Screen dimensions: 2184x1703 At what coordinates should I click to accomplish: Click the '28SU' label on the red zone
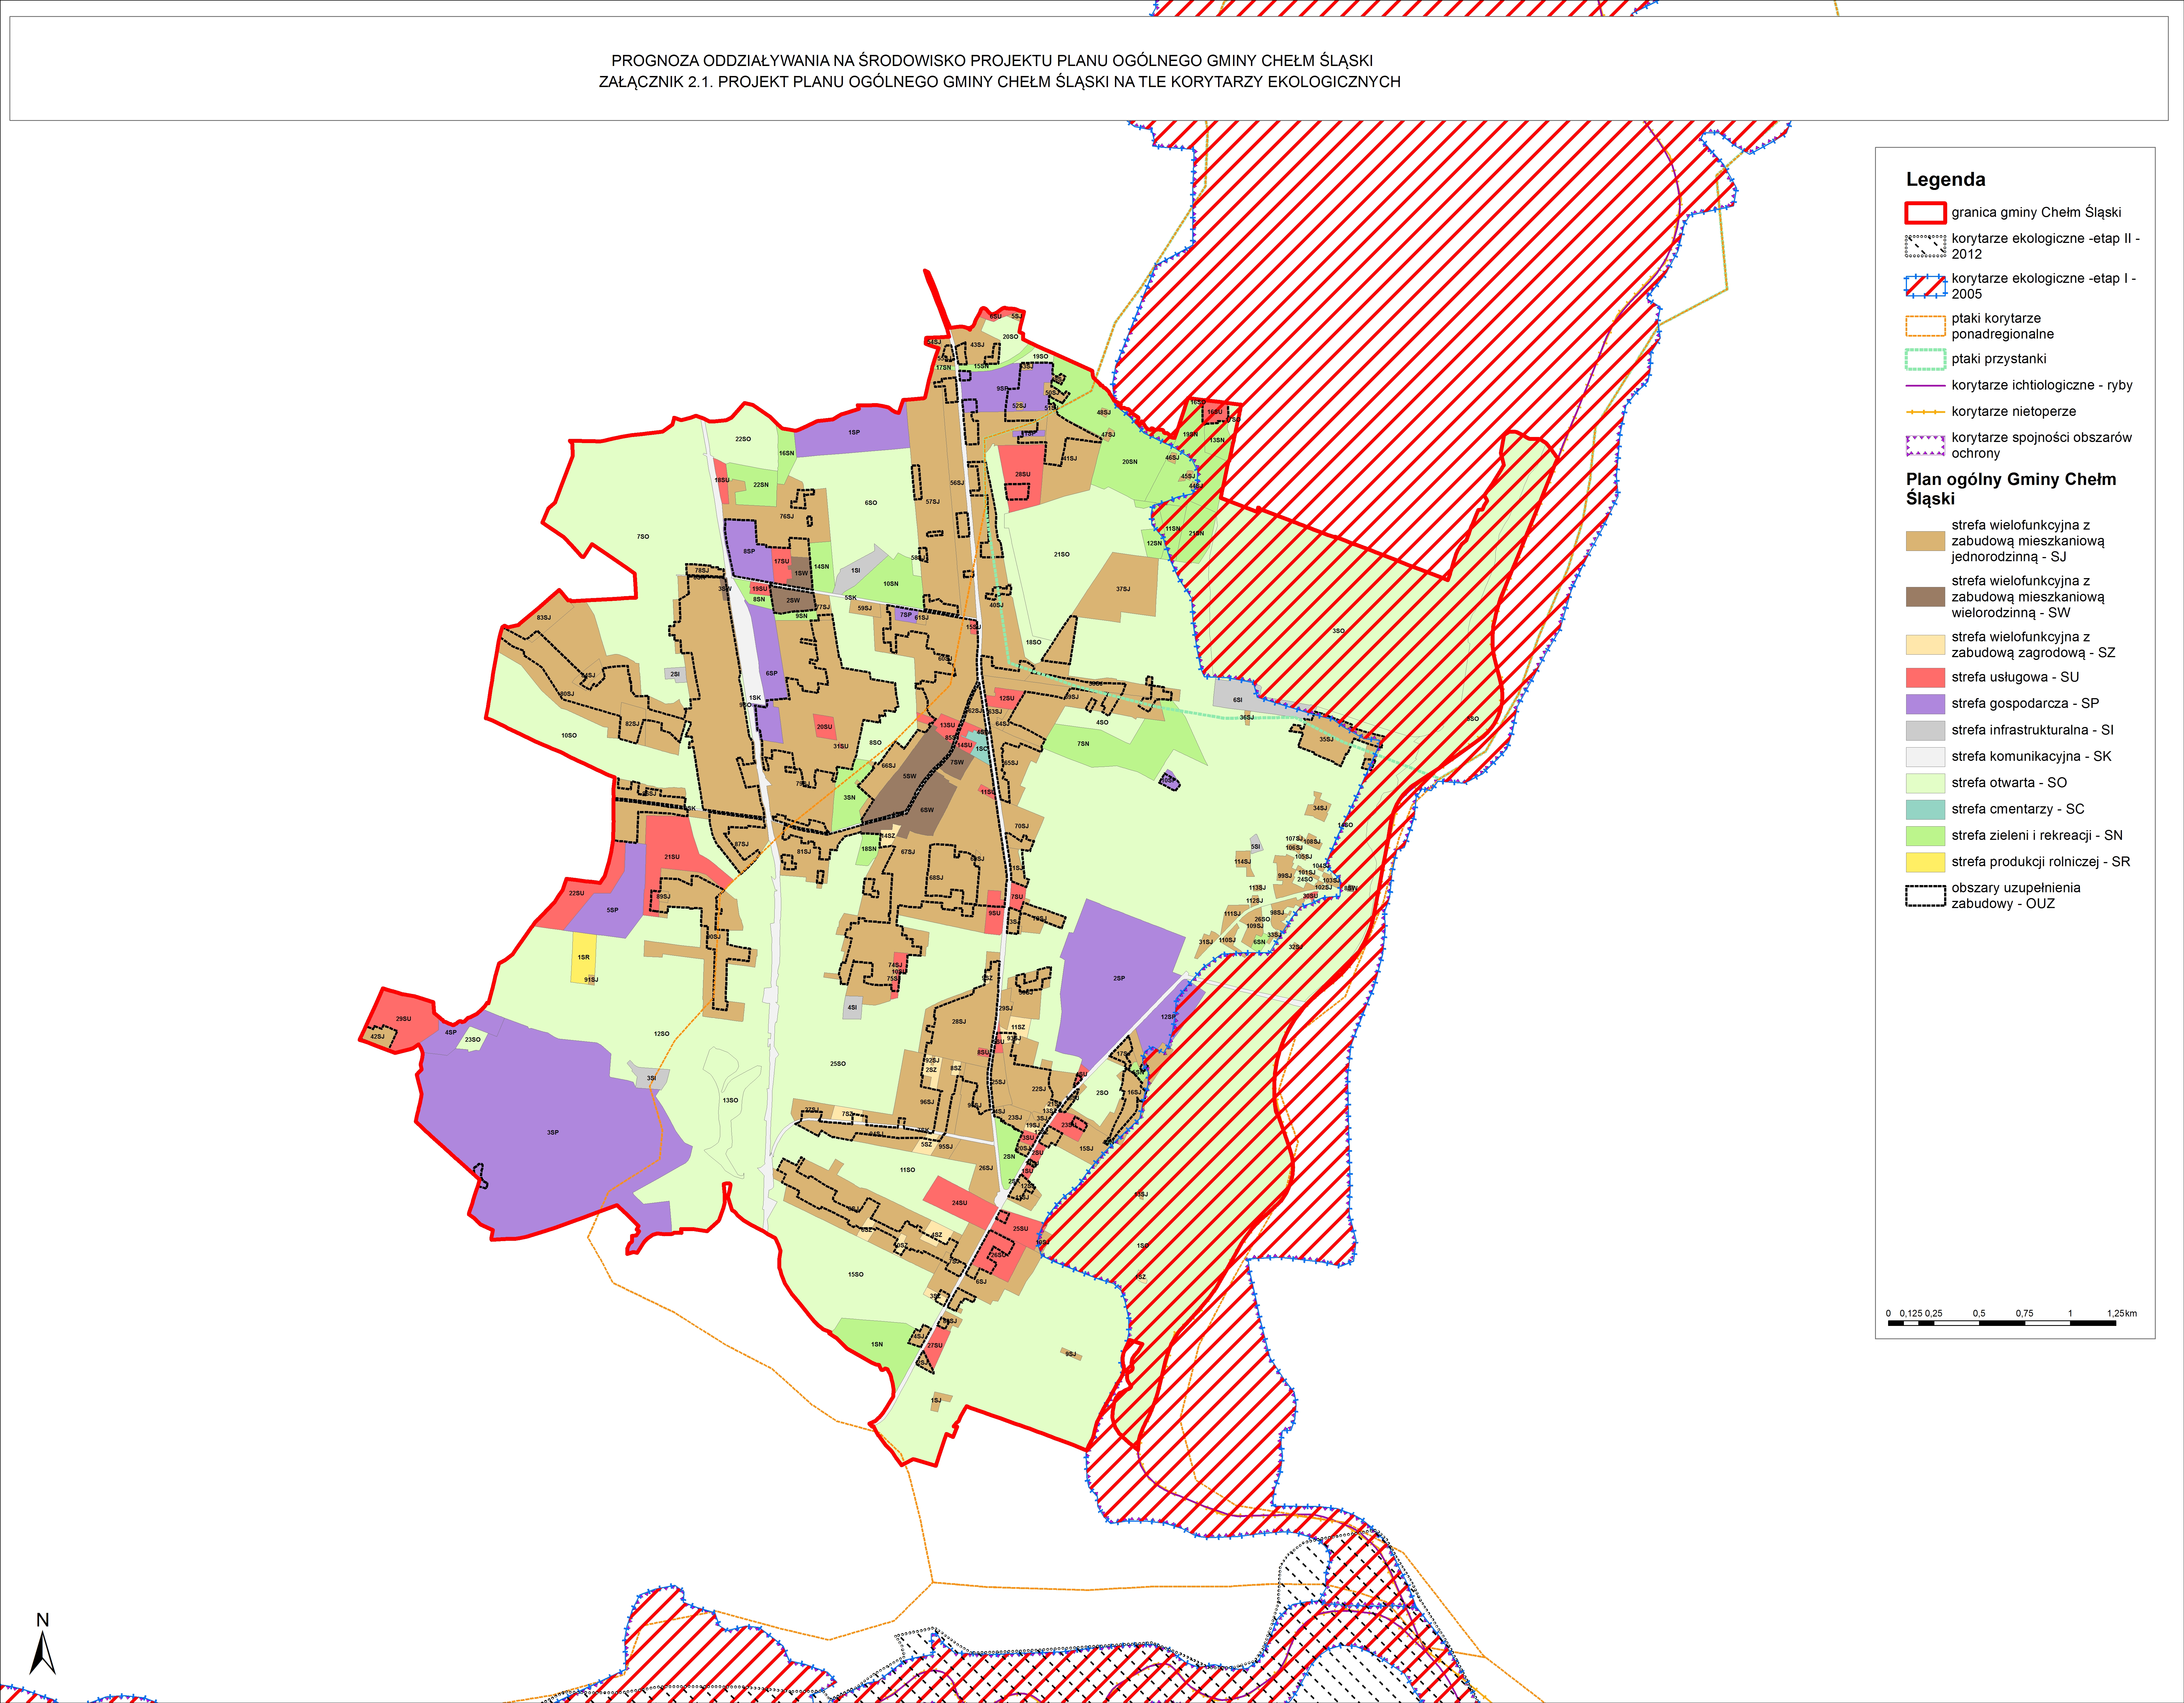[x=1022, y=475]
